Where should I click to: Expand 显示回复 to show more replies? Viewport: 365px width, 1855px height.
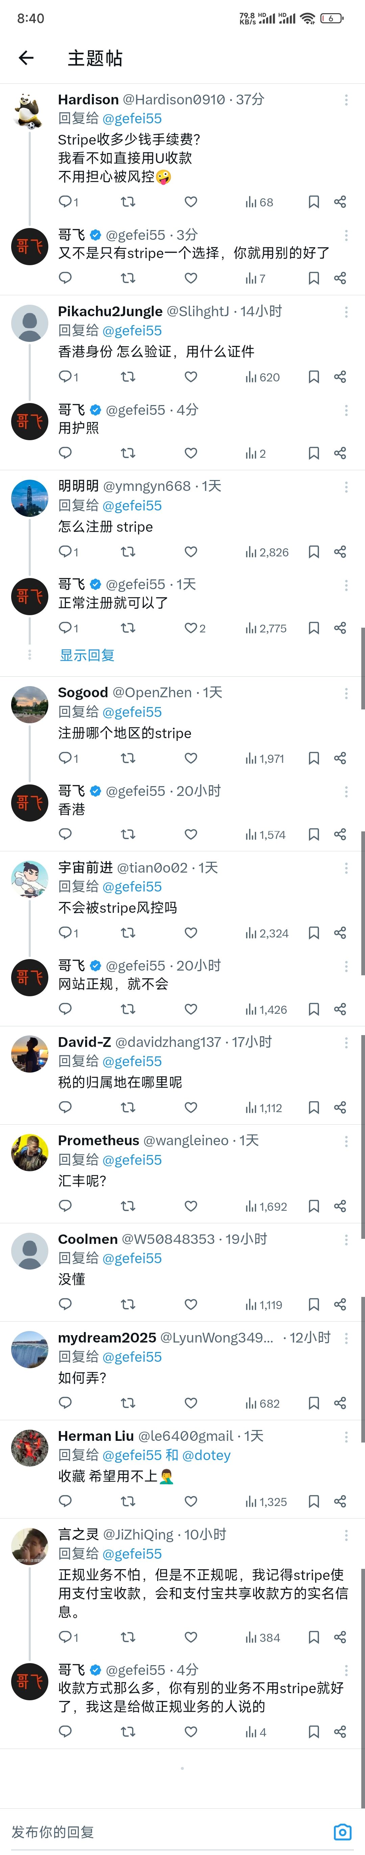click(87, 655)
